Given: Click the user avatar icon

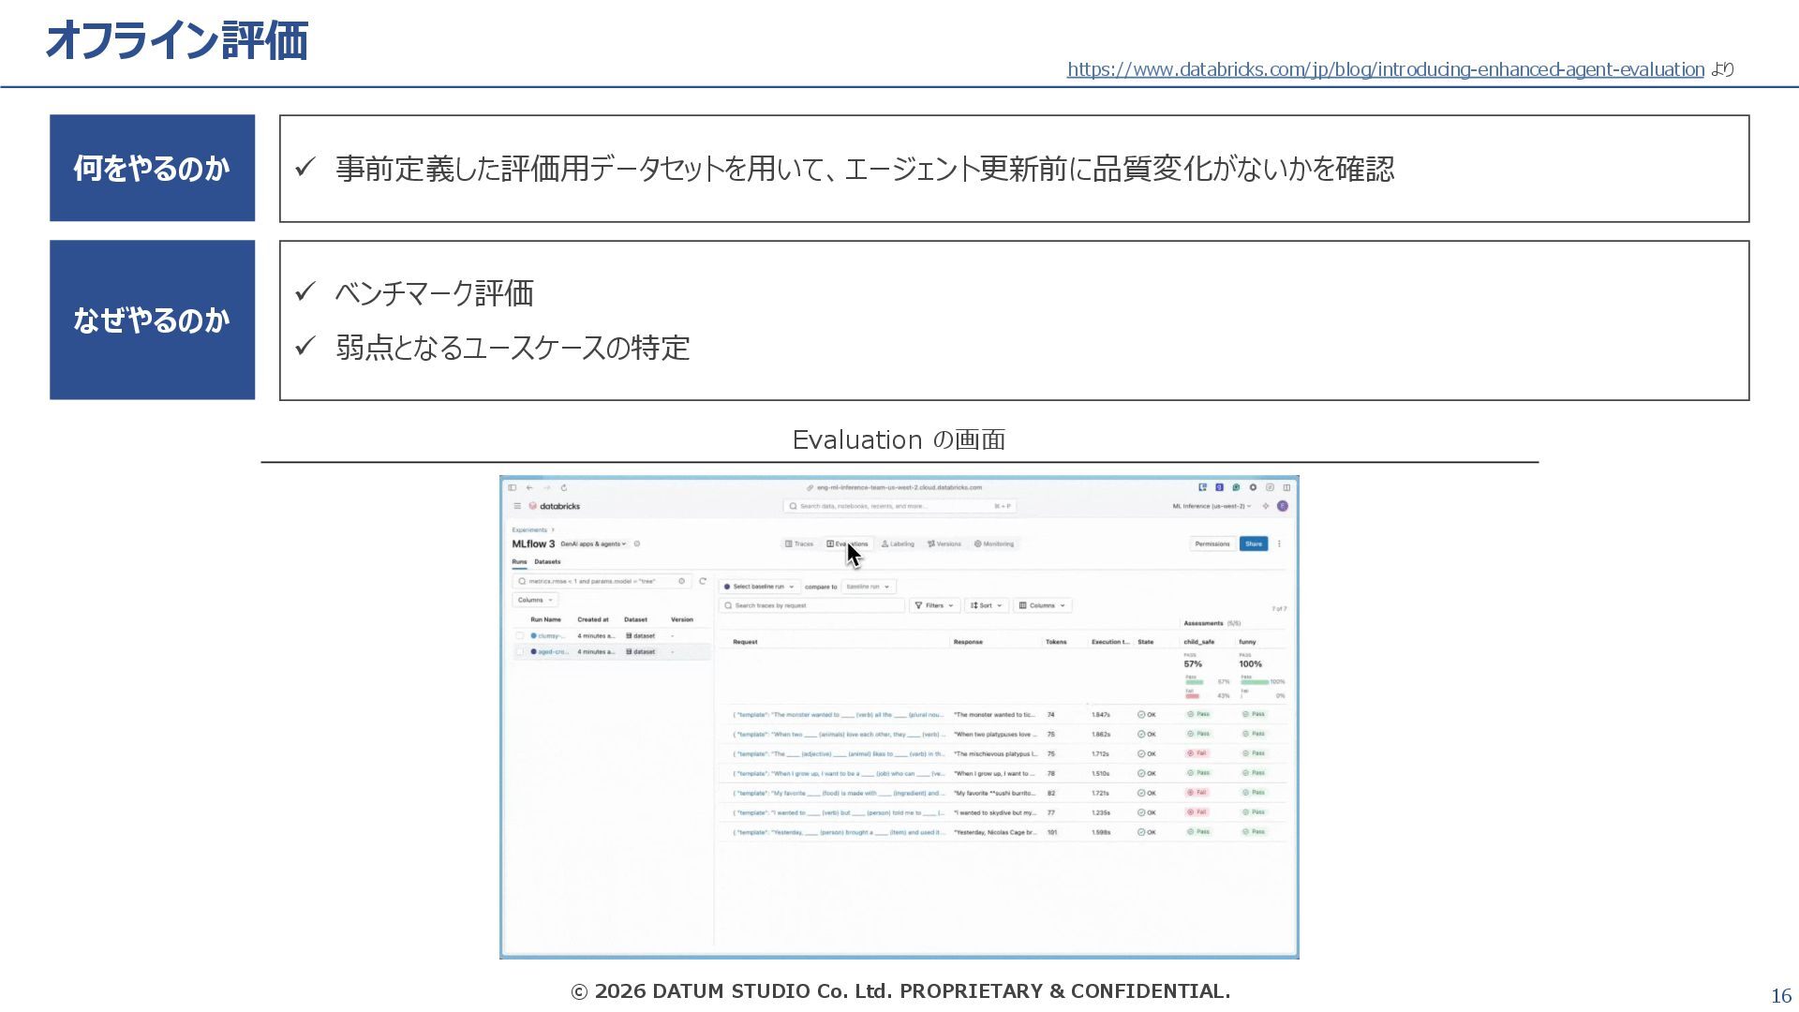Looking at the screenshot, I should (x=1283, y=506).
